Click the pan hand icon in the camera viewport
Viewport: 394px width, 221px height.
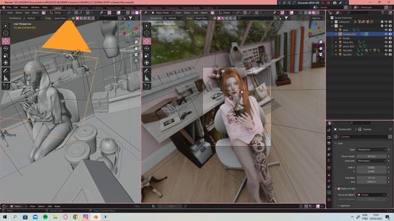coord(321,48)
